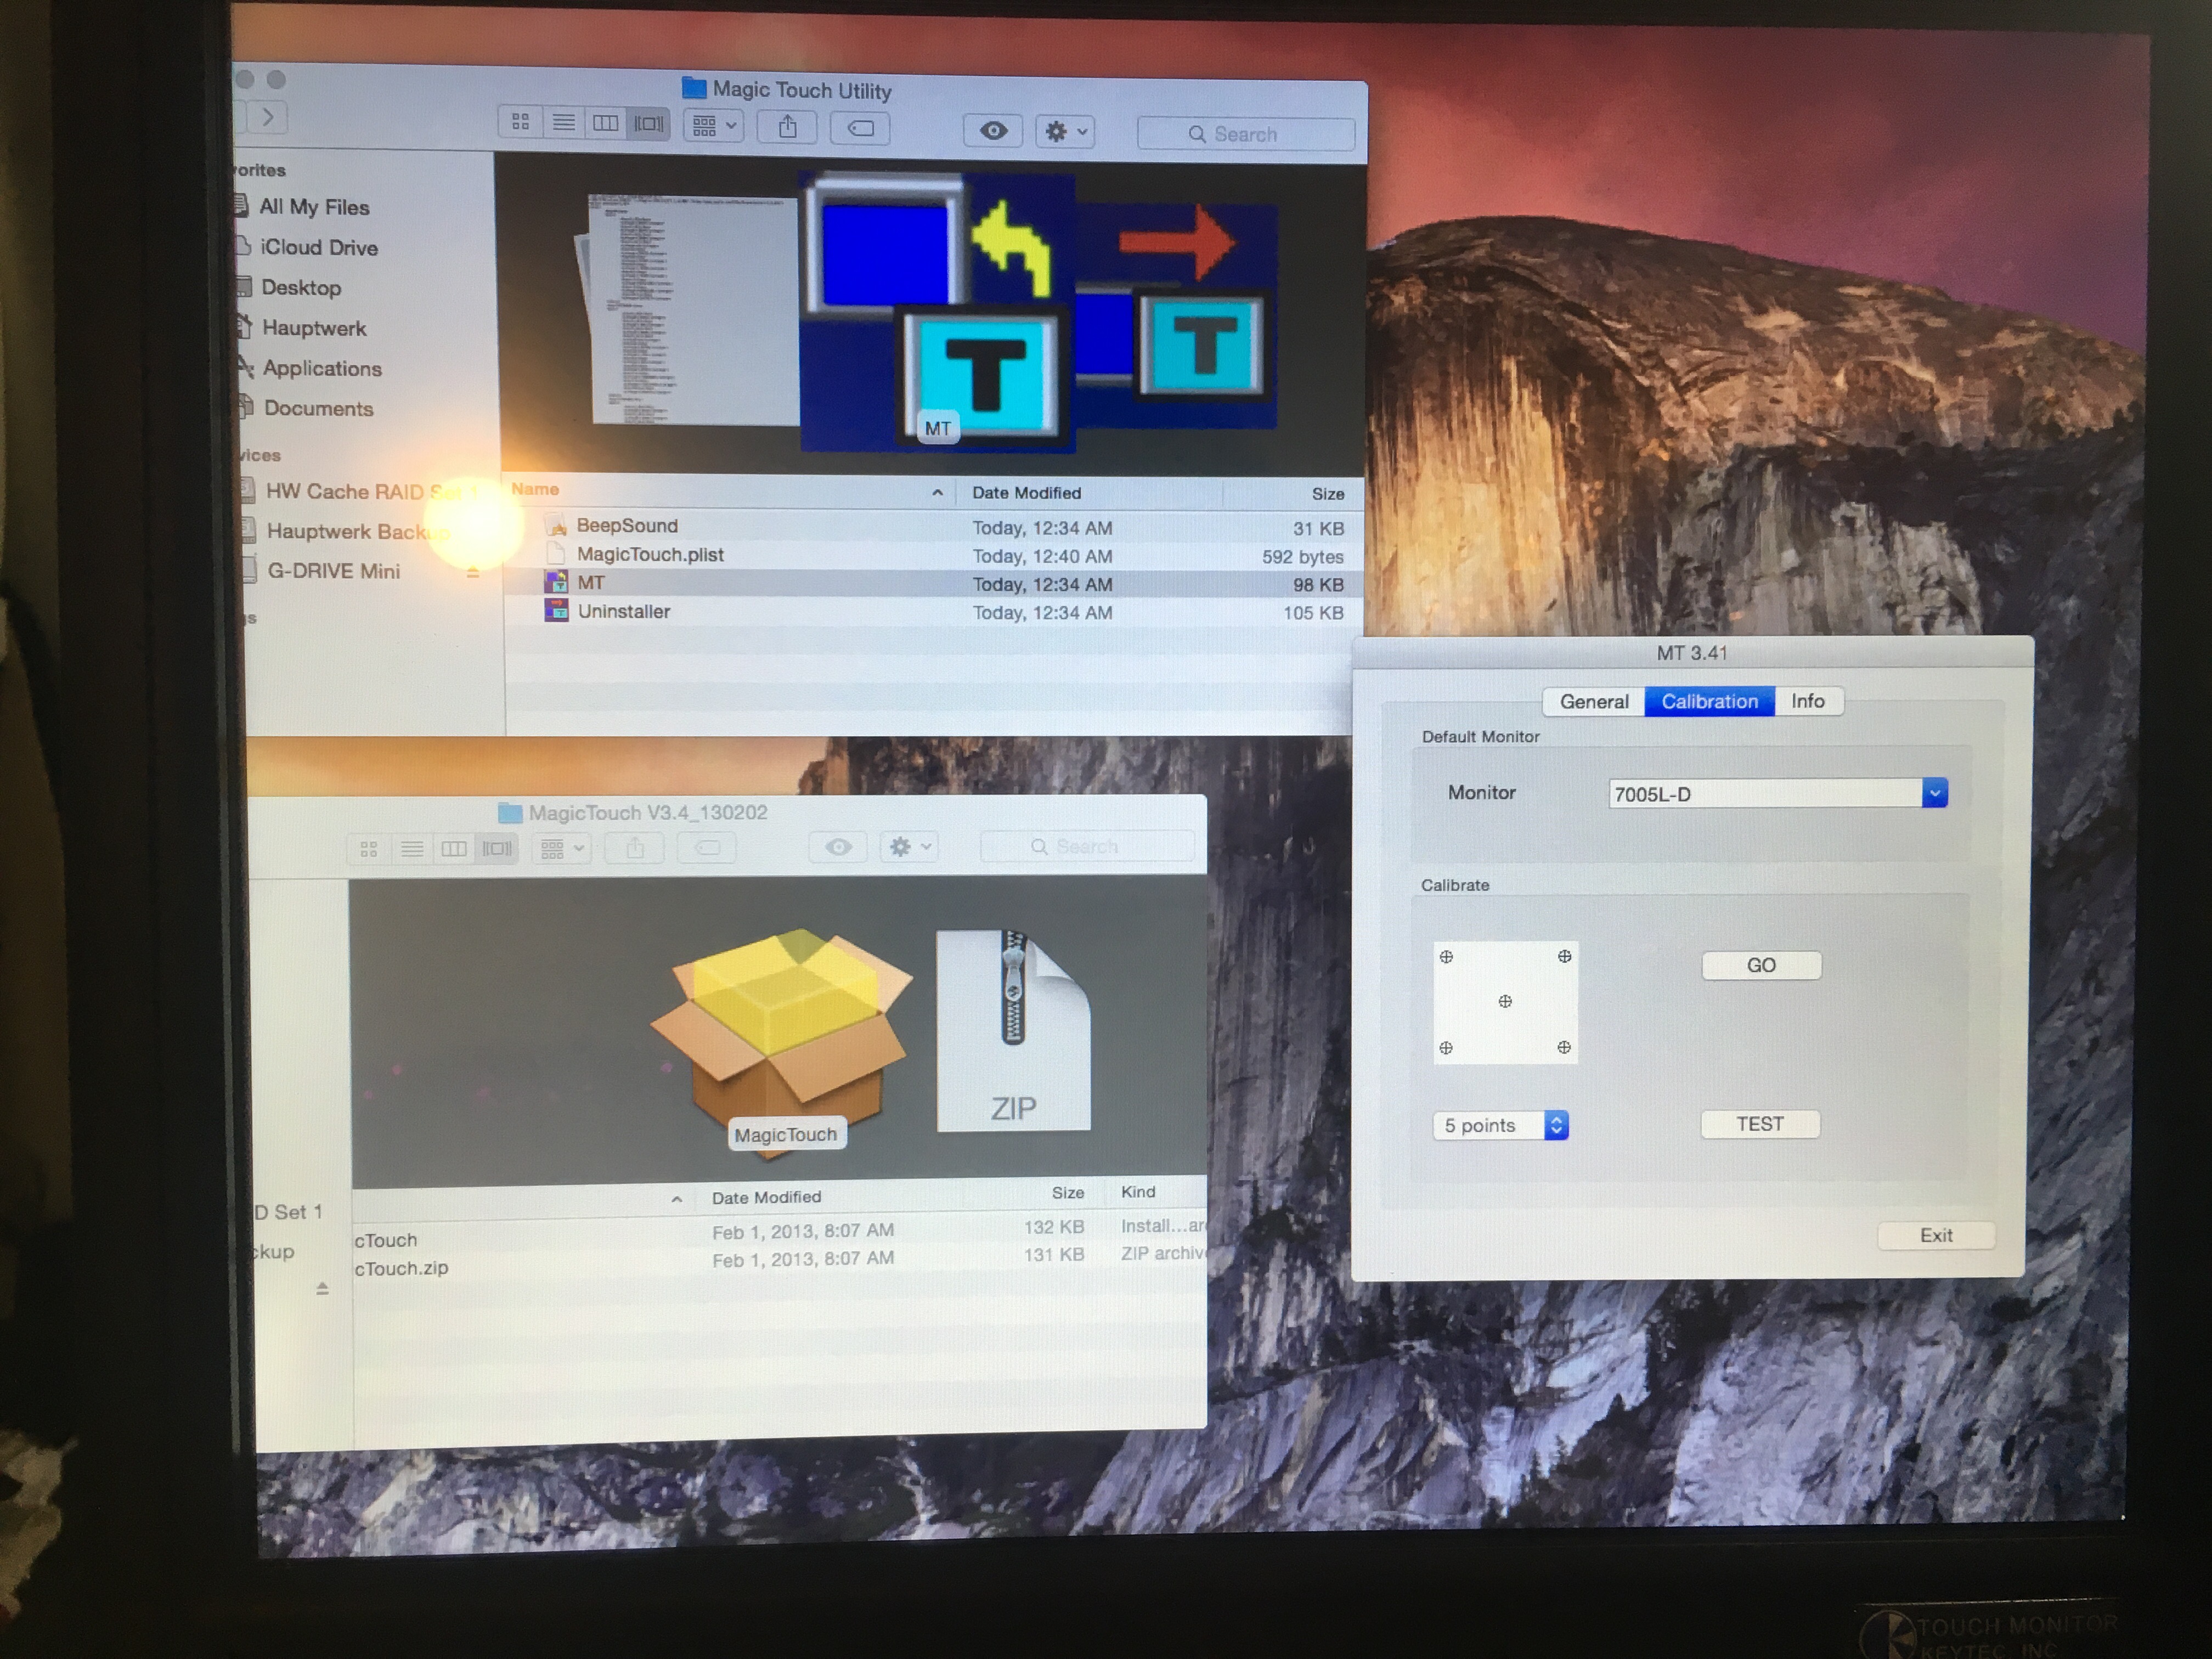Switch to column view in Magic Touch Utility
The width and height of the screenshot is (2212, 1659).
pyautogui.click(x=606, y=123)
